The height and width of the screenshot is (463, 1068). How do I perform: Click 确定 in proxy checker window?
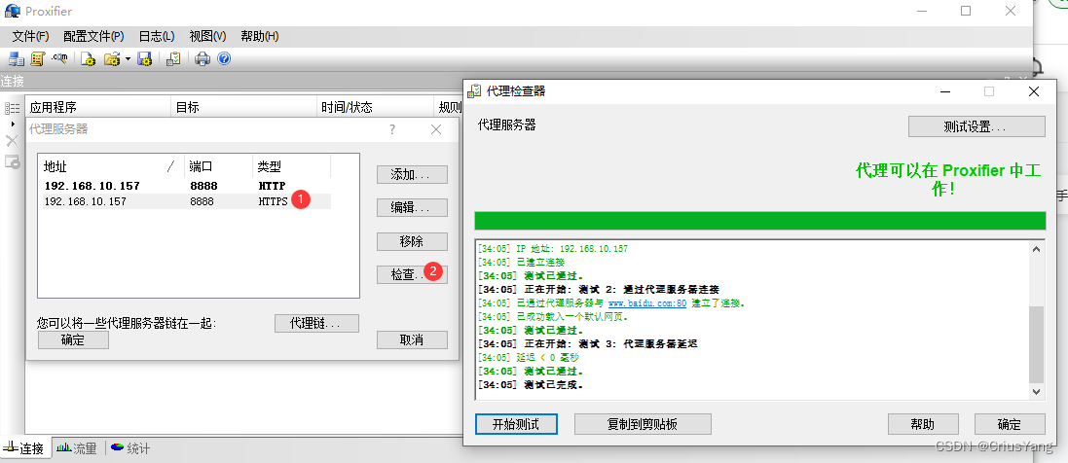1010,424
